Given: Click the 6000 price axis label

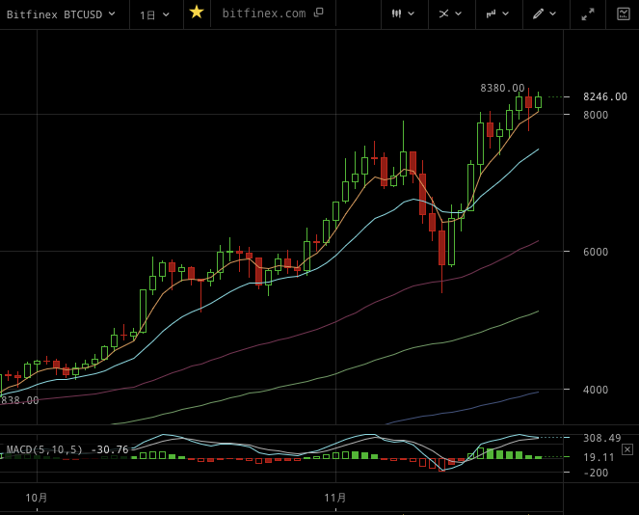Looking at the screenshot, I should pos(596,252).
